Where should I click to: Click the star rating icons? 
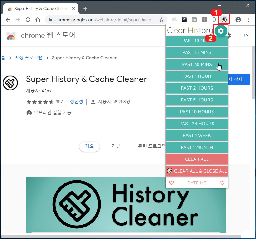(40, 102)
